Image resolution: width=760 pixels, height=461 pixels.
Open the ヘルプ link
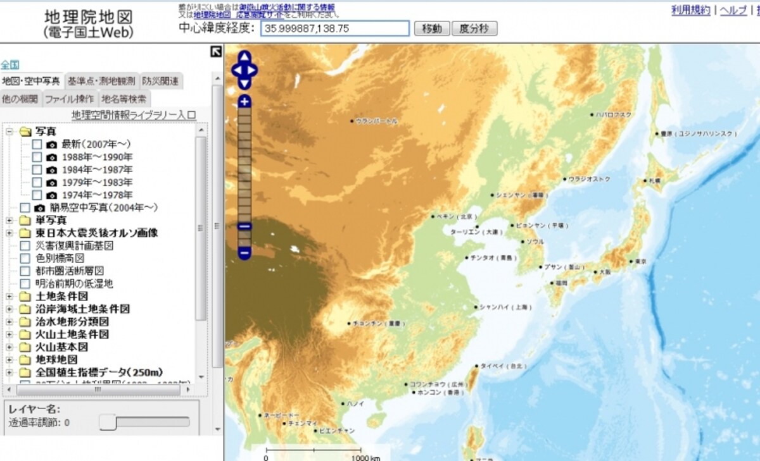pyautogui.click(x=734, y=10)
